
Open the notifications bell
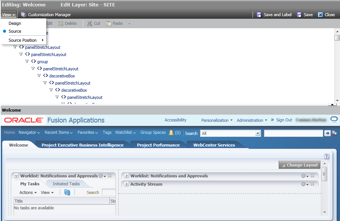[171, 133]
